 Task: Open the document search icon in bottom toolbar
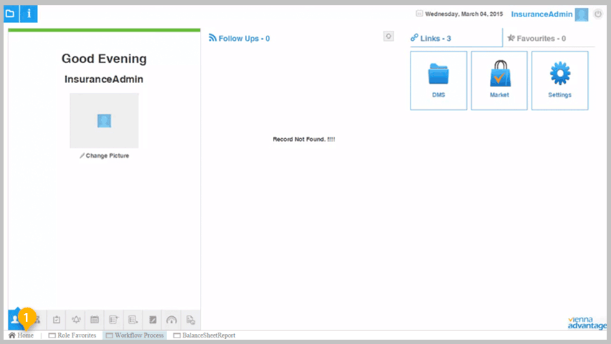tap(191, 320)
